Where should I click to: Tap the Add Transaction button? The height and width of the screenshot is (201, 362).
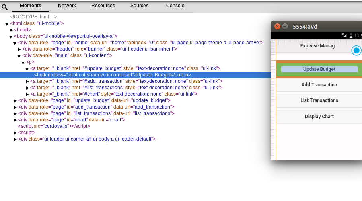319,85
